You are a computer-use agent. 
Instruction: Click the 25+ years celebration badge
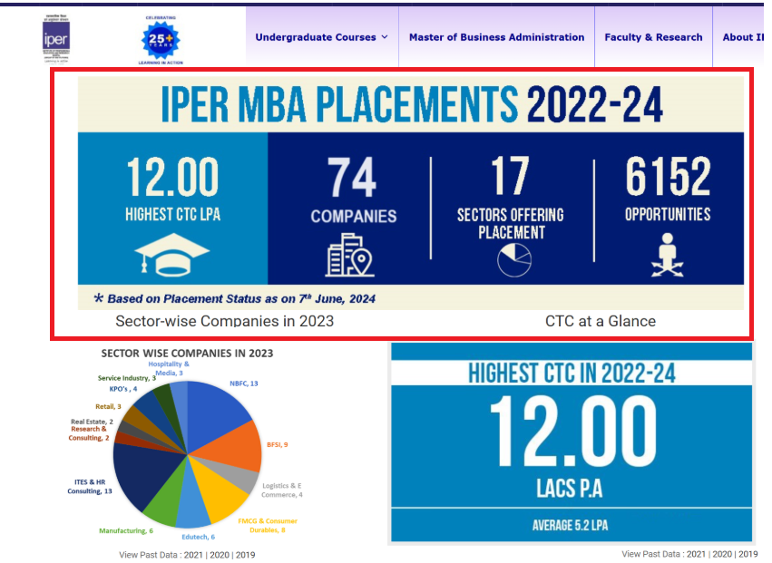161,41
